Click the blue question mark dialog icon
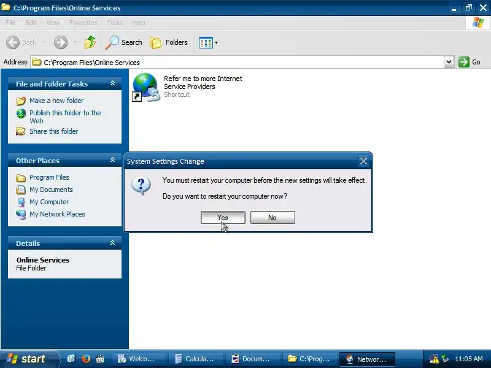 click(x=141, y=186)
